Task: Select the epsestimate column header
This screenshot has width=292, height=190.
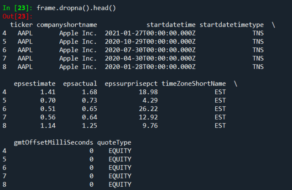Action: click(x=35, y=84)
